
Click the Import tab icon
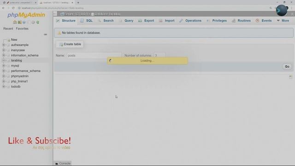tap(160, 20)
